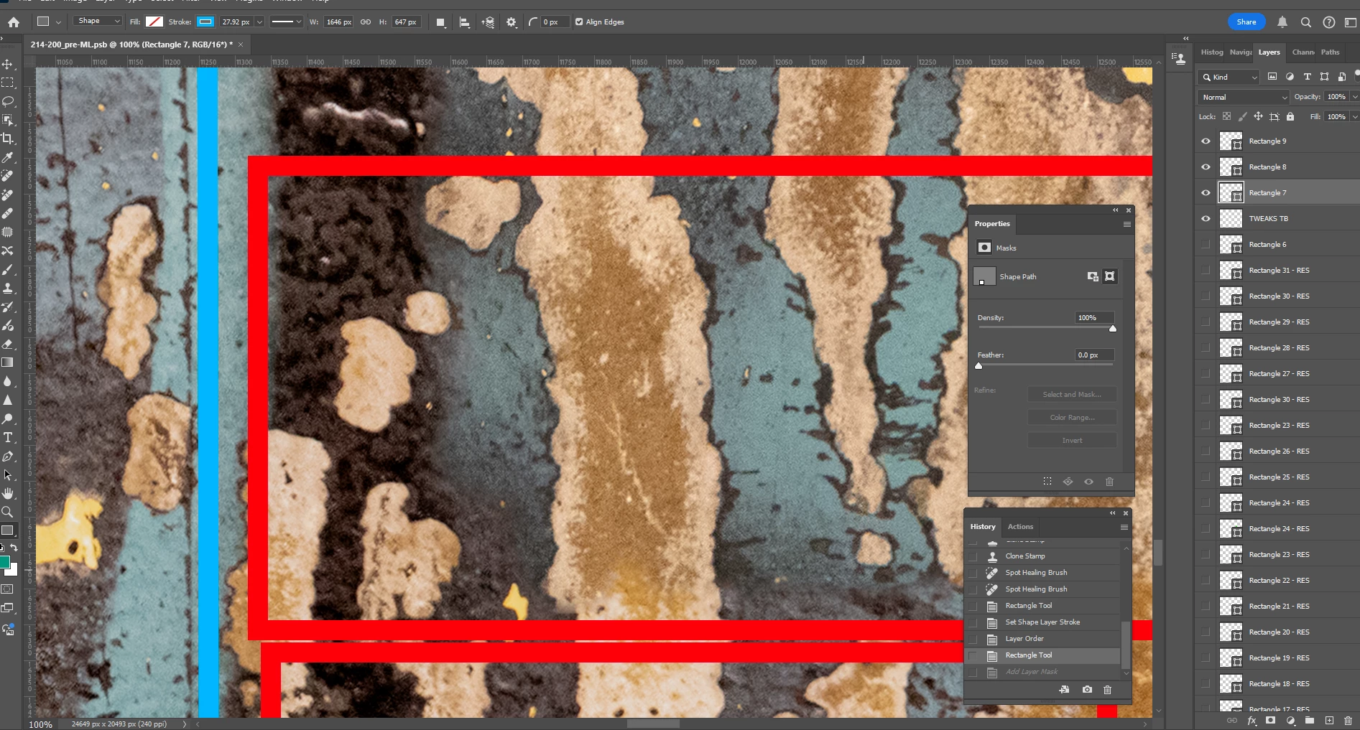1360x730 pixels.
Task: Select the Move tool
Action: coord(7,64)
